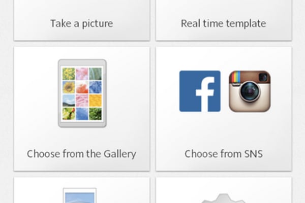Click the Take a picture button
The width and height of the screenshot is (305, 203).
[x=82, y=20]
